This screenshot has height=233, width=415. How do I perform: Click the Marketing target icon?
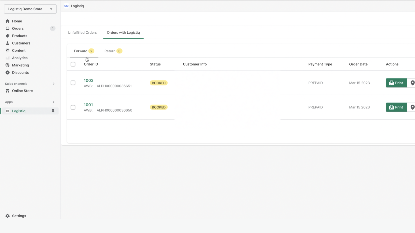point(8,65)
